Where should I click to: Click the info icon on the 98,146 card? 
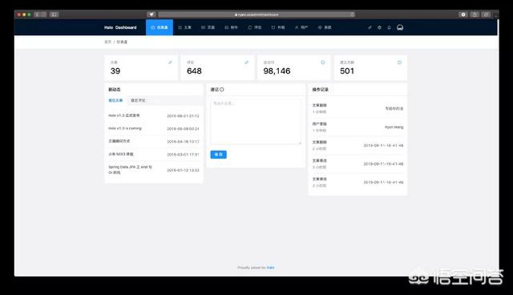[x=323, y=63]
